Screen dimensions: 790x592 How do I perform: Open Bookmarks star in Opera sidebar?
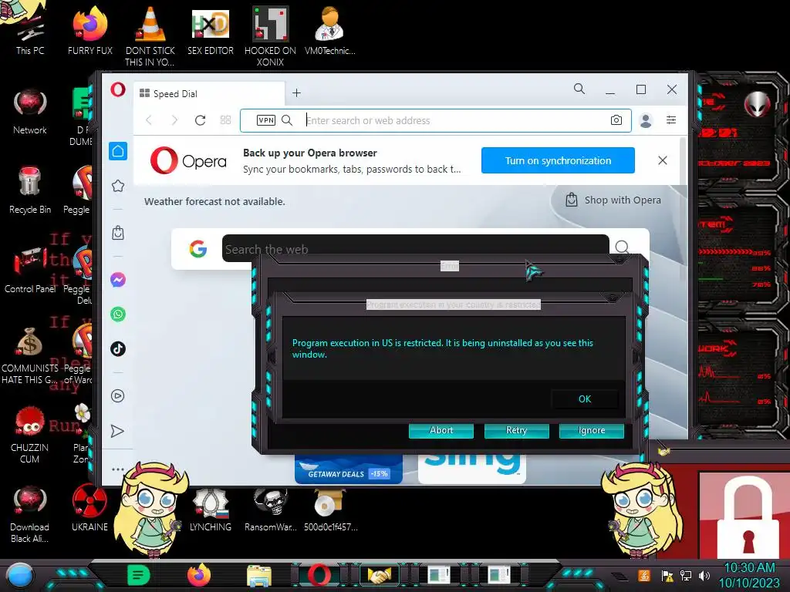(x=118, y=186)
